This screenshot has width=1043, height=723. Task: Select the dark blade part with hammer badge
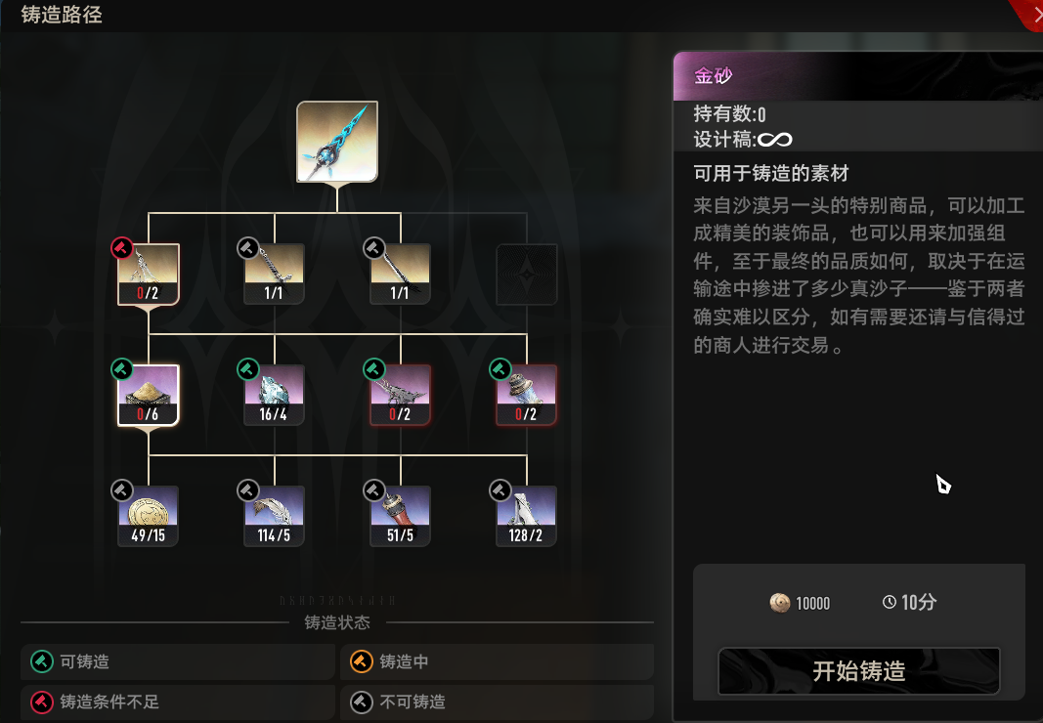pyautogui.click(x=401, y=274)
